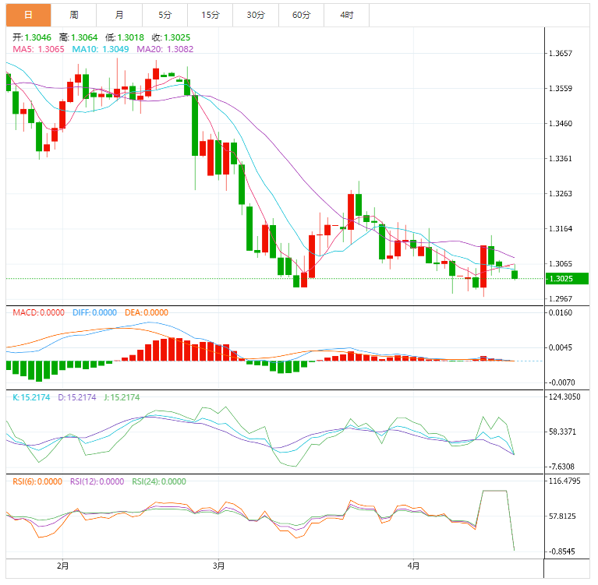Click the low price 1.3018 value

tap(131, 37)
